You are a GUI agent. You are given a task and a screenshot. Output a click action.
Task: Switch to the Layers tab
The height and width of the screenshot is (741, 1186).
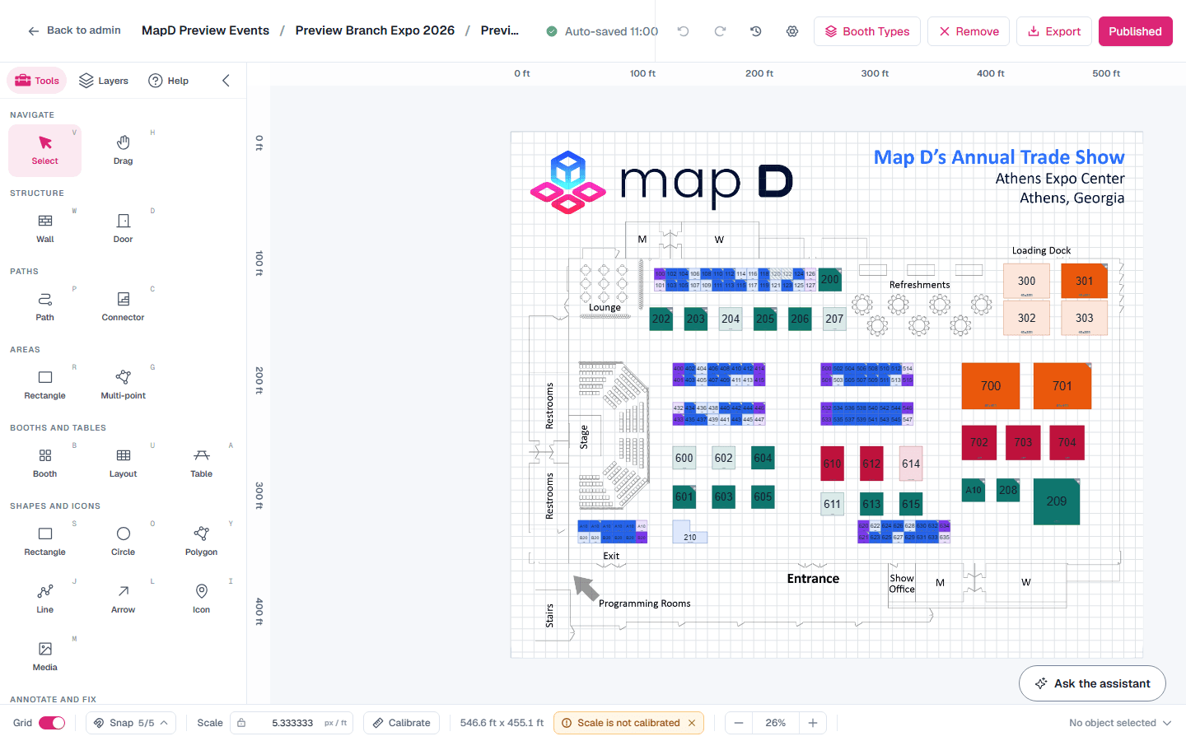coord(104,81)
